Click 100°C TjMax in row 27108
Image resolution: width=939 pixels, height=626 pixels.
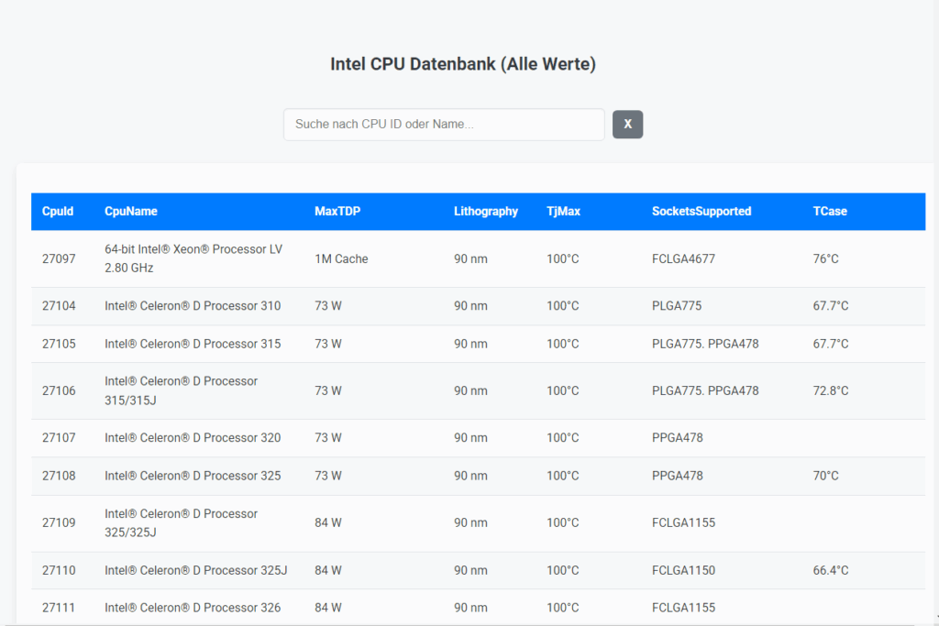pyautogui.click(x=563, y=476)
